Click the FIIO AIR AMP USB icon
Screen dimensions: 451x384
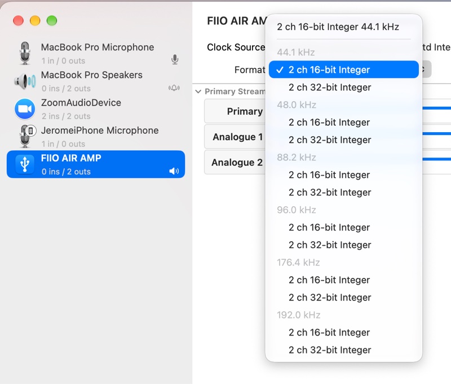tap(25, 164)
